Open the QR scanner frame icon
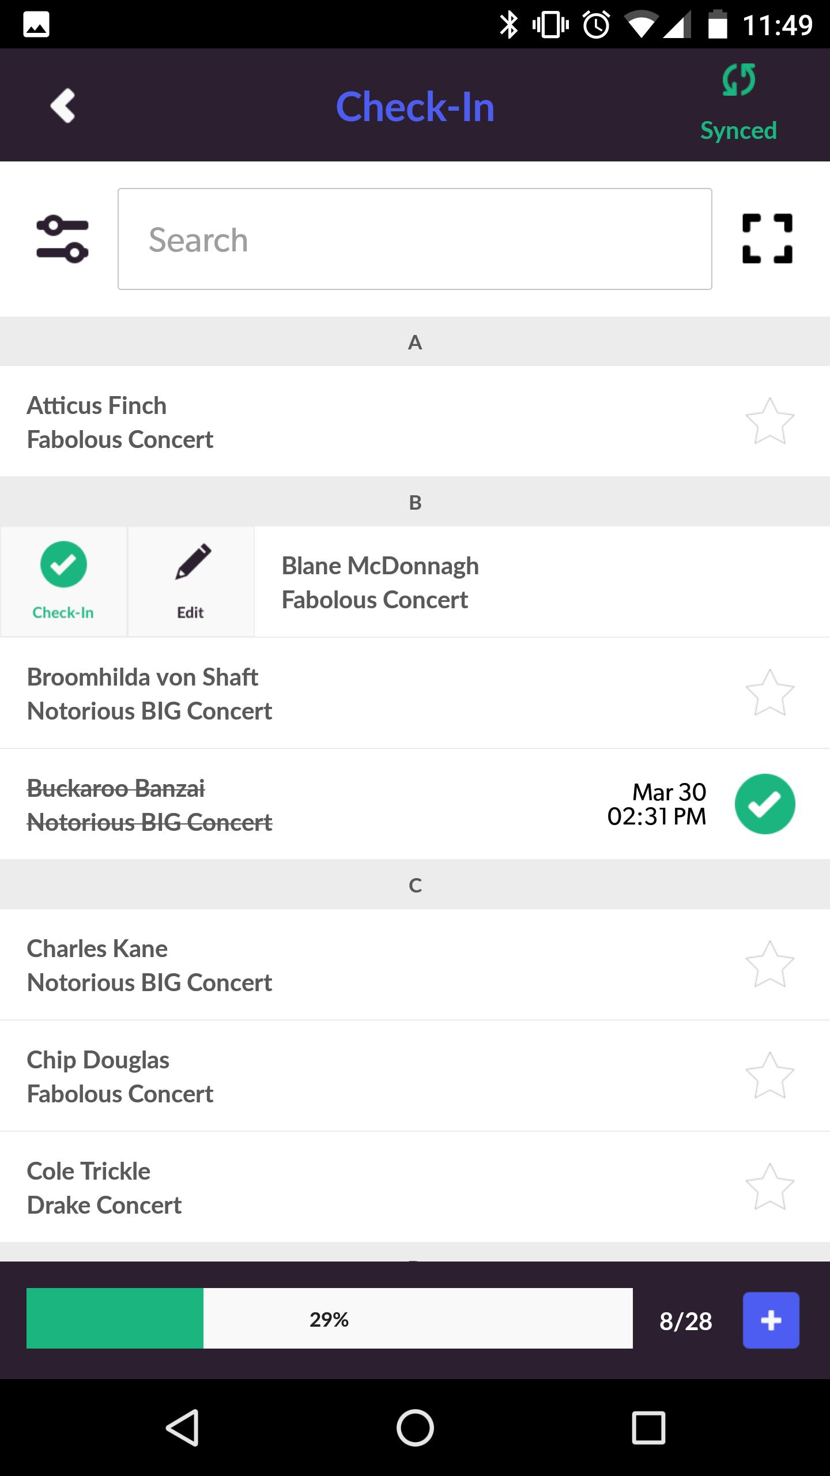 [x=767, y=239]
